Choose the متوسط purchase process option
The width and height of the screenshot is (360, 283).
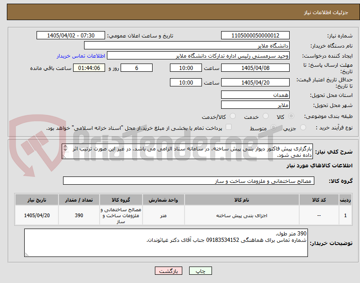273,127
